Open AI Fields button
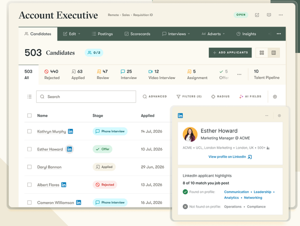300x226 pixels. [250, 96]
